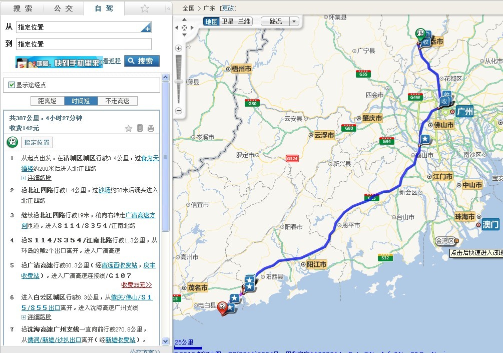The height and width of the screenshot is (353, 503).
Task: Print the driving route
Action: [x=150, y=129]
